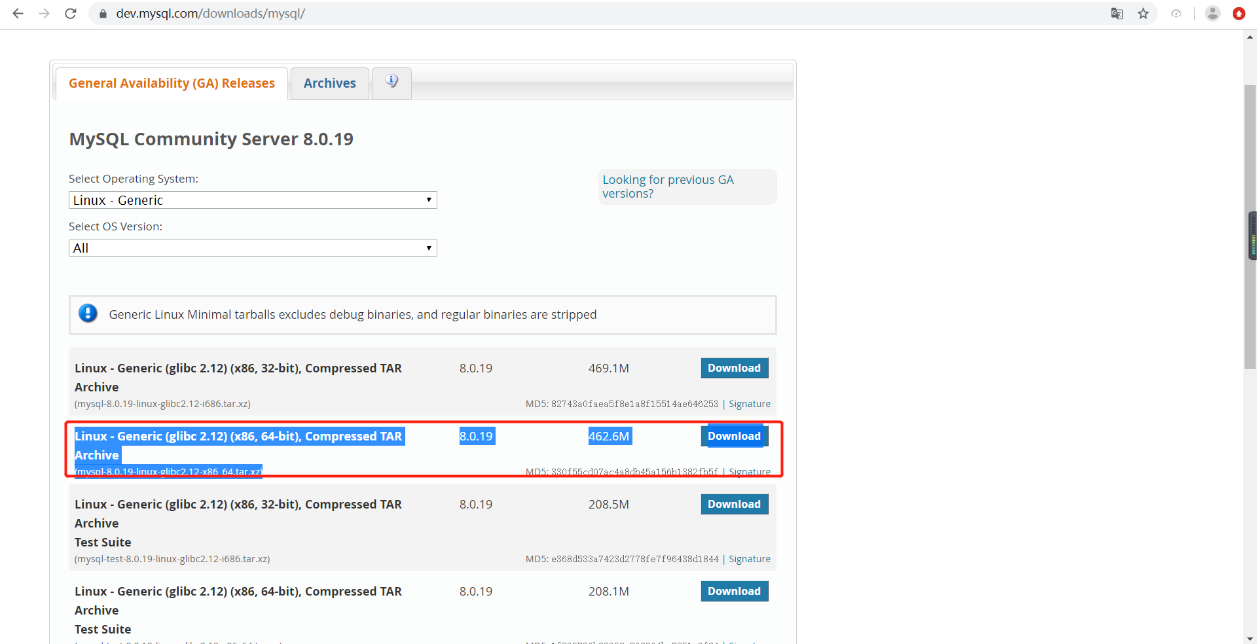Open the translate page icon
This screenshot has width=1257, height=644.
pos(1117,14)
